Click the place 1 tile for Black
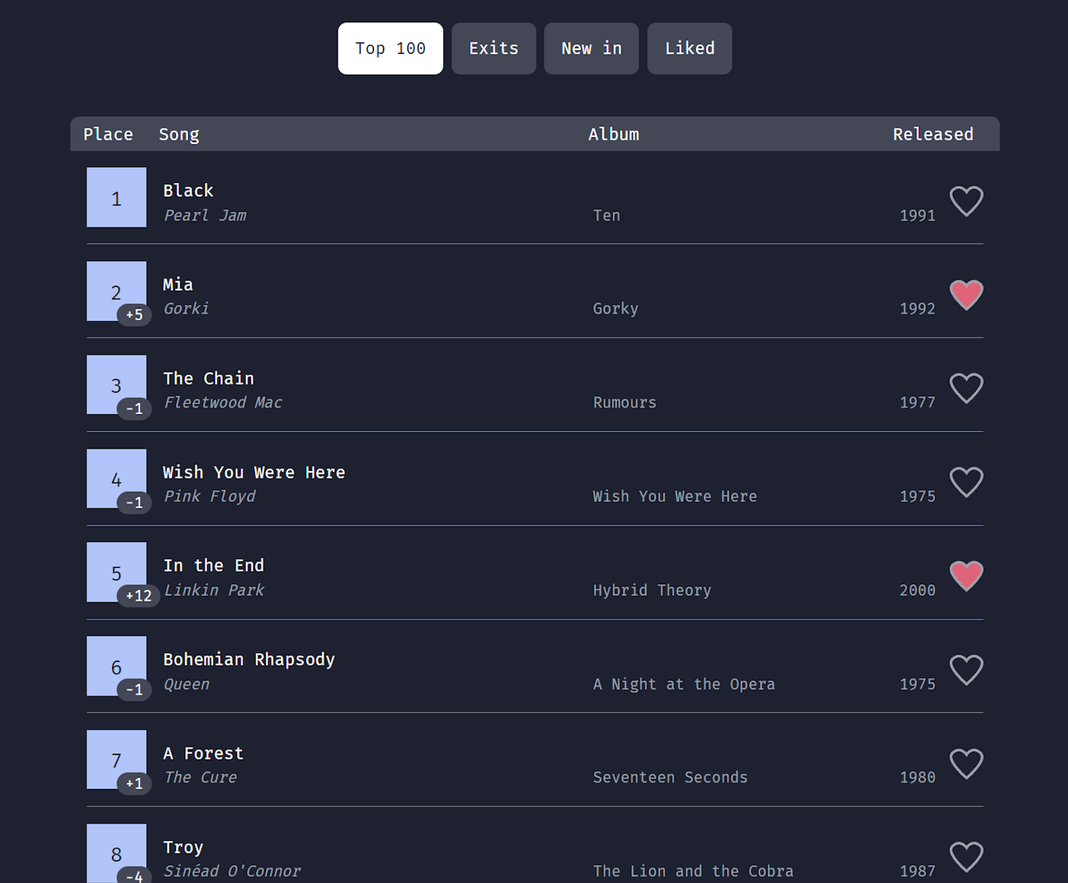Image resolution: width=1068 pixels, height=883 pixels. pyautogui.click(x=116, y=197)
